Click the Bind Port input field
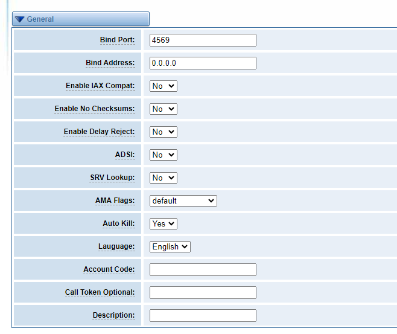This screenshot has height=334, width=397. coord(203,40)
